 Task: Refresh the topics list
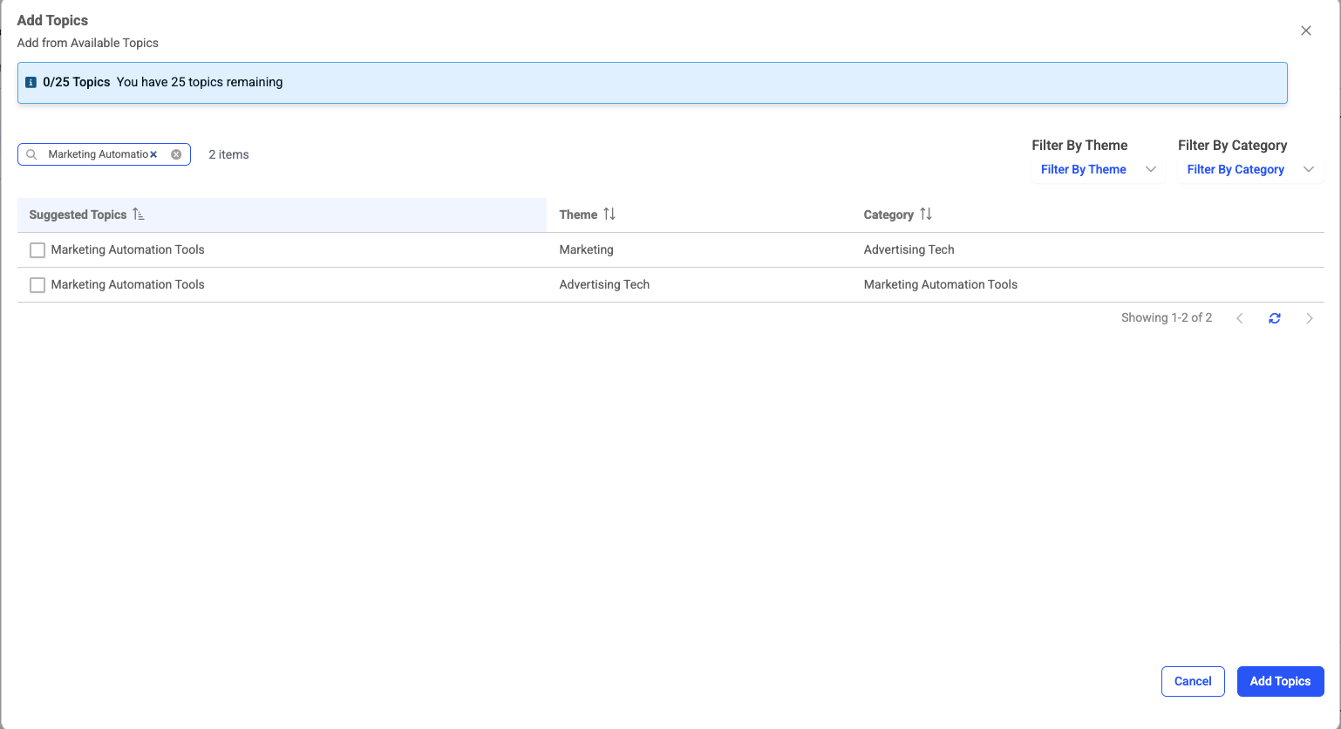coord(1275,318)
